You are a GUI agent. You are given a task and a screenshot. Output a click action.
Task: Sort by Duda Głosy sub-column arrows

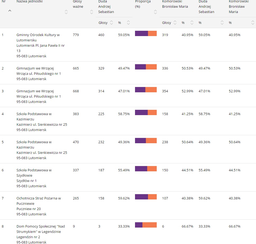coord(111,23)
